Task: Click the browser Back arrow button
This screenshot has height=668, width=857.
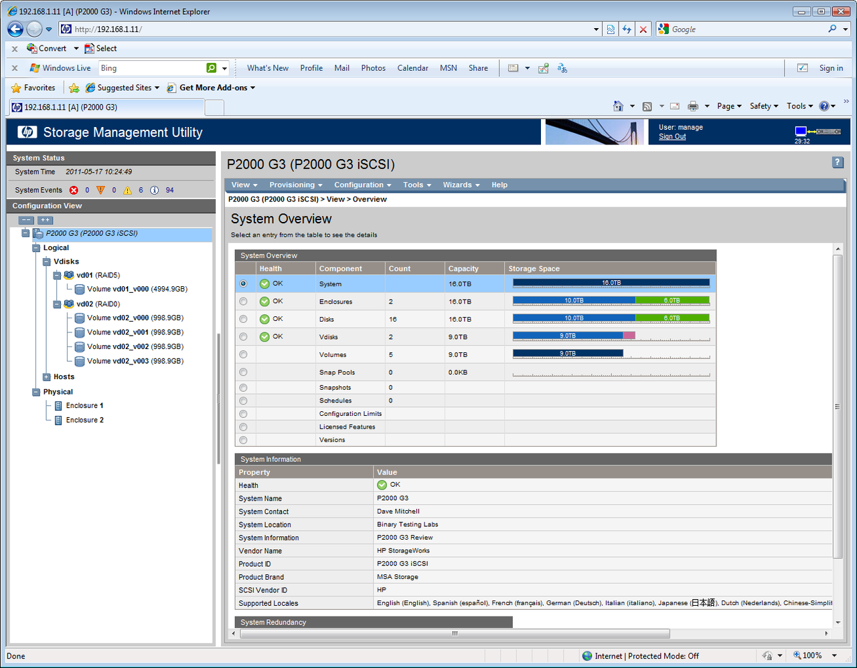Action: [x=15, y=29]
